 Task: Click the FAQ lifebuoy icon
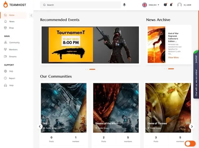coord(6,71)
